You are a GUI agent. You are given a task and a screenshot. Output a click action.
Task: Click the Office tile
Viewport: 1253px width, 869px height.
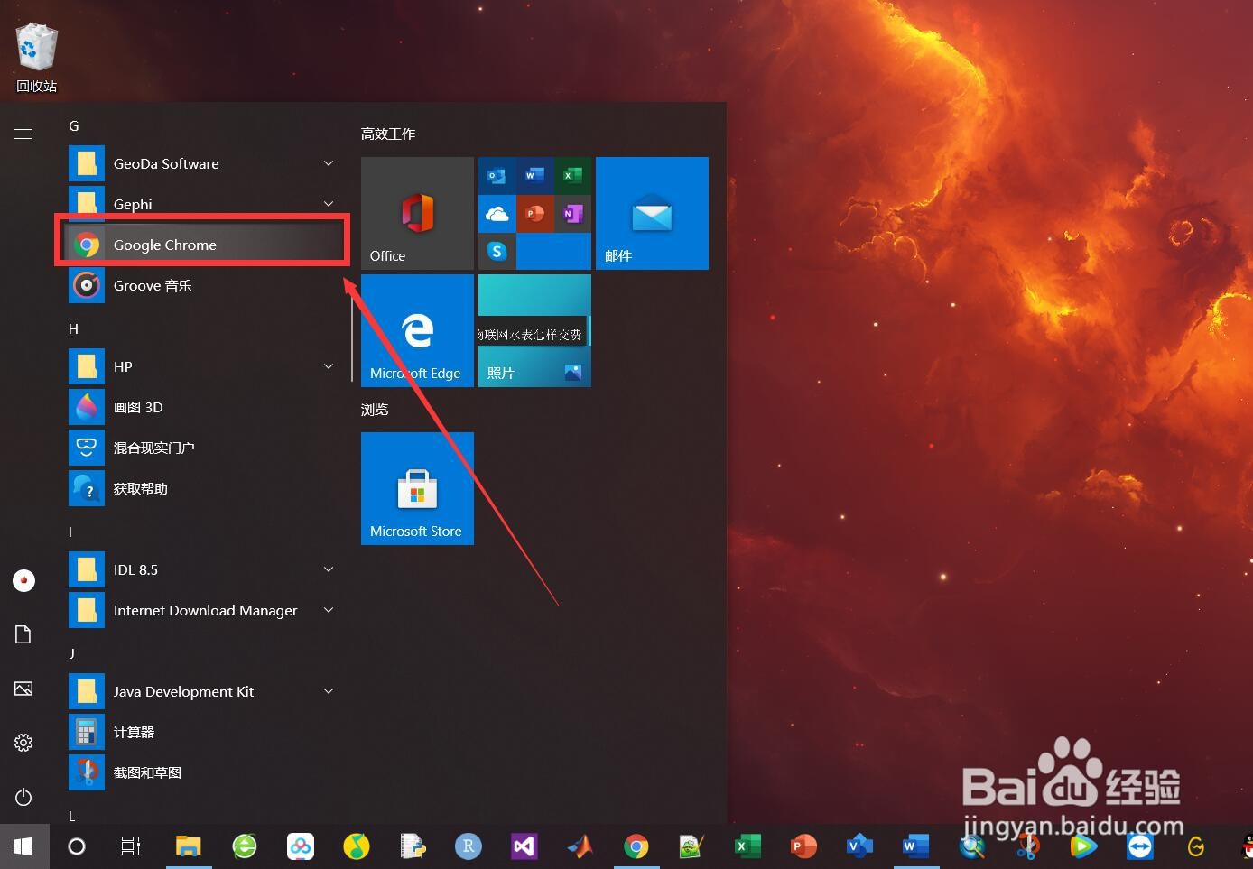[x=417, y=213]
